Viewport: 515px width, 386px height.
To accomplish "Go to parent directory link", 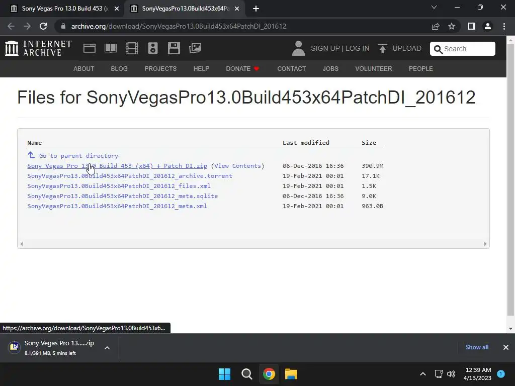I will click(x=78, y=156).
